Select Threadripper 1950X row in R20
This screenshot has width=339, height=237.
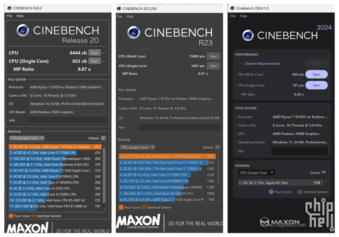point(55,159)
